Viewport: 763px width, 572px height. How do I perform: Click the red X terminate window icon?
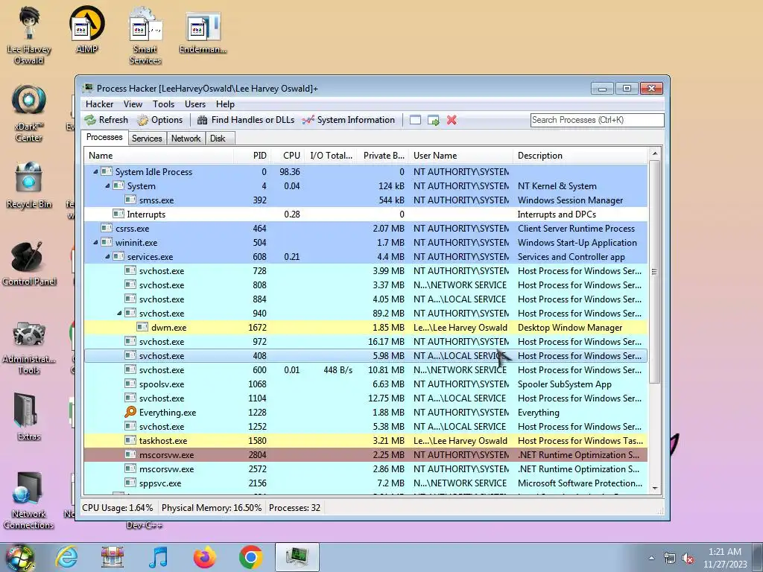(452, 120)
